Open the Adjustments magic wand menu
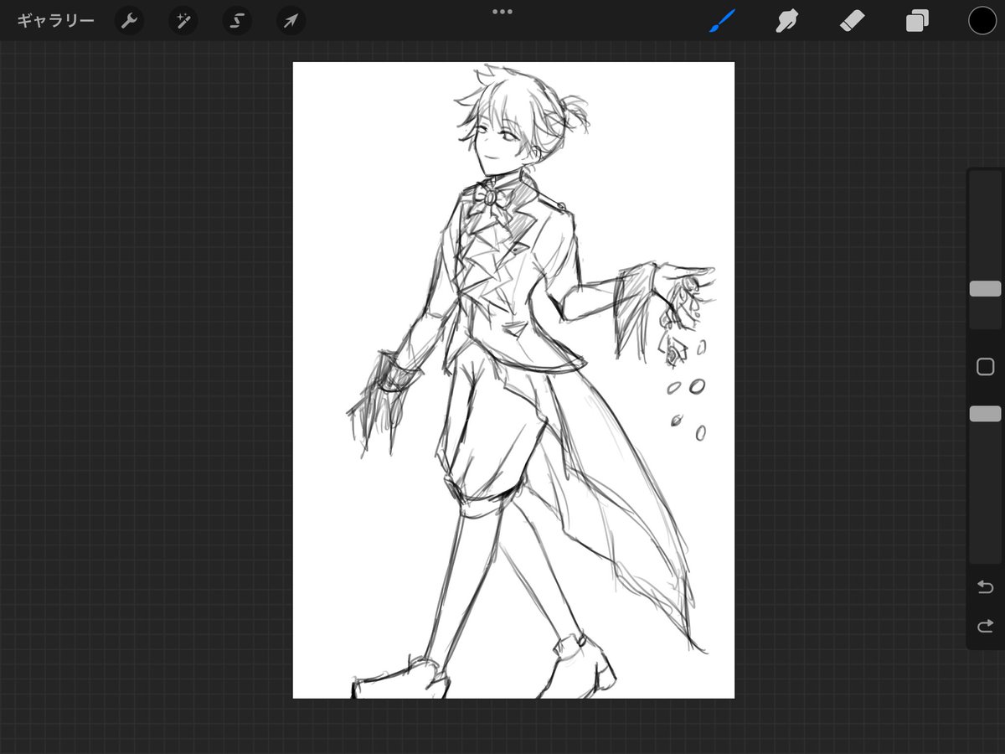This screenshot has width=1005, height=754. coord(183,21)
